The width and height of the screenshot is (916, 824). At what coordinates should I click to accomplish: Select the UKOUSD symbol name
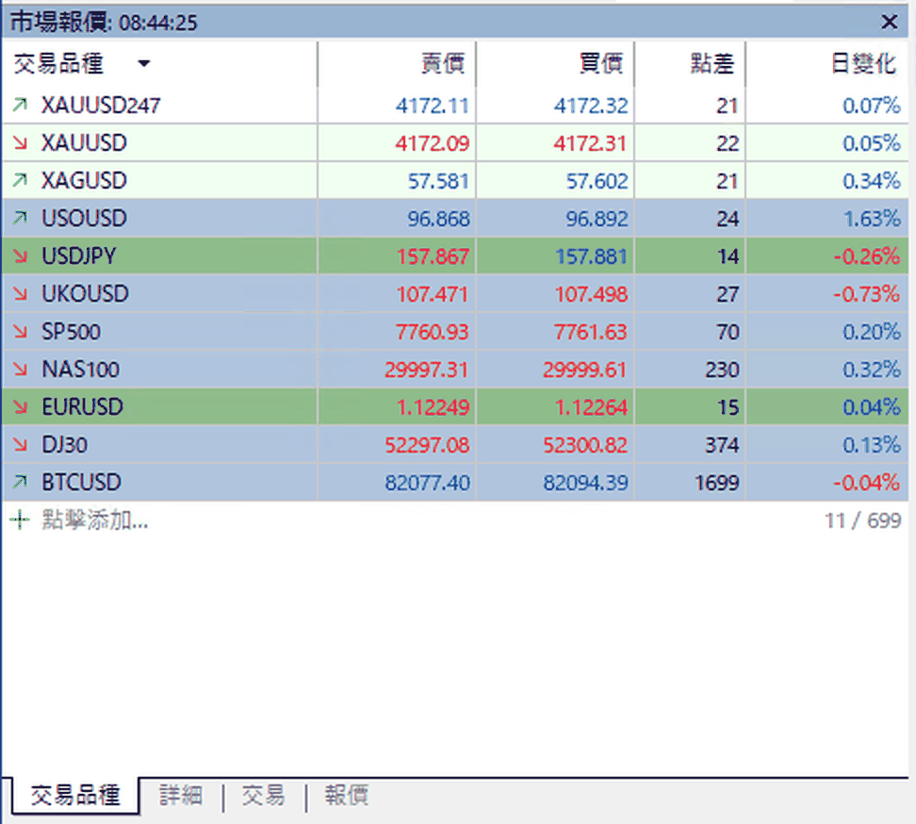86,293
